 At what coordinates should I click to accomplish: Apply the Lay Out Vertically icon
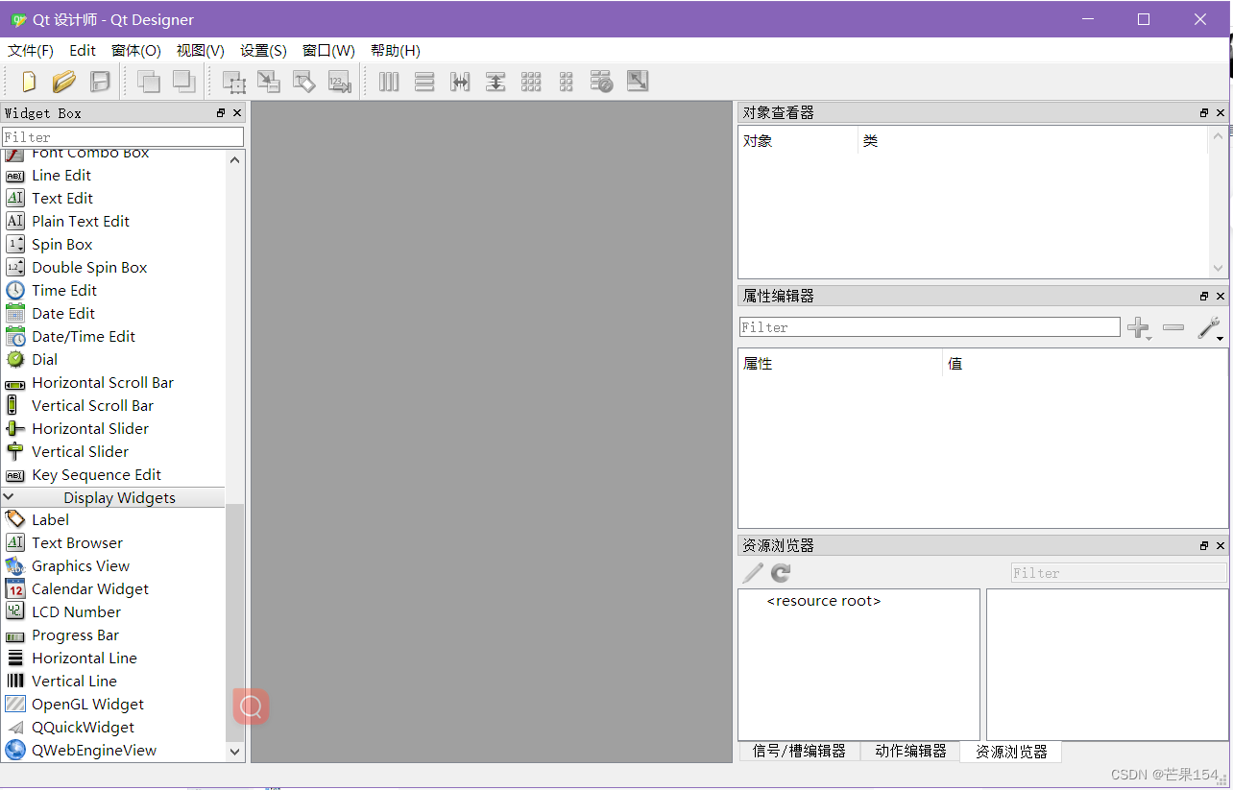pos(423,82)
